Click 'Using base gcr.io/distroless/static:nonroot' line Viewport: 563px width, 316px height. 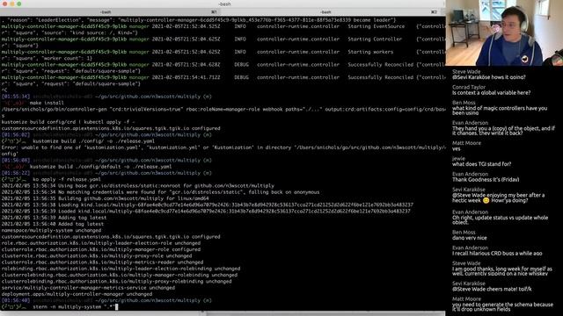(x=138, y=185)
